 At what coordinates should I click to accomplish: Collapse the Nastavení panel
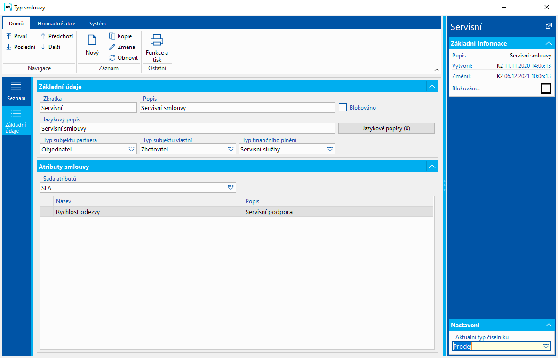tap(549, 325)
